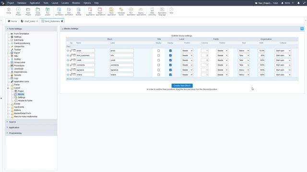307x172 pixels.
Task: Open the Database menu
Action: tap(22, 3)
